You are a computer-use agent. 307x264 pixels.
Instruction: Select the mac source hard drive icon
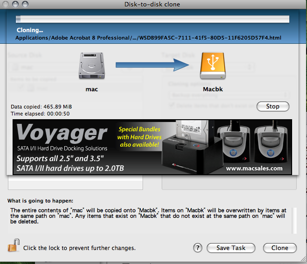92,66
